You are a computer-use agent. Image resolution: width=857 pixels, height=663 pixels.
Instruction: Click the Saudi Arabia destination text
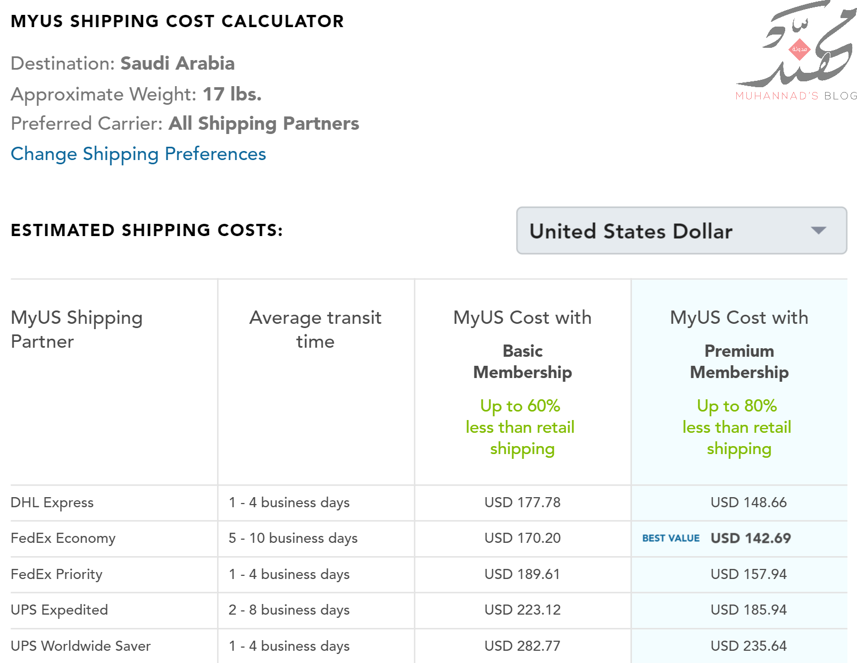pyautogui.click(x=177, y=63)
